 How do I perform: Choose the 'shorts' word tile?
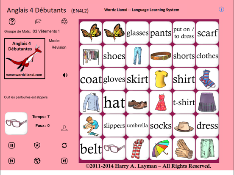(184, 56)
